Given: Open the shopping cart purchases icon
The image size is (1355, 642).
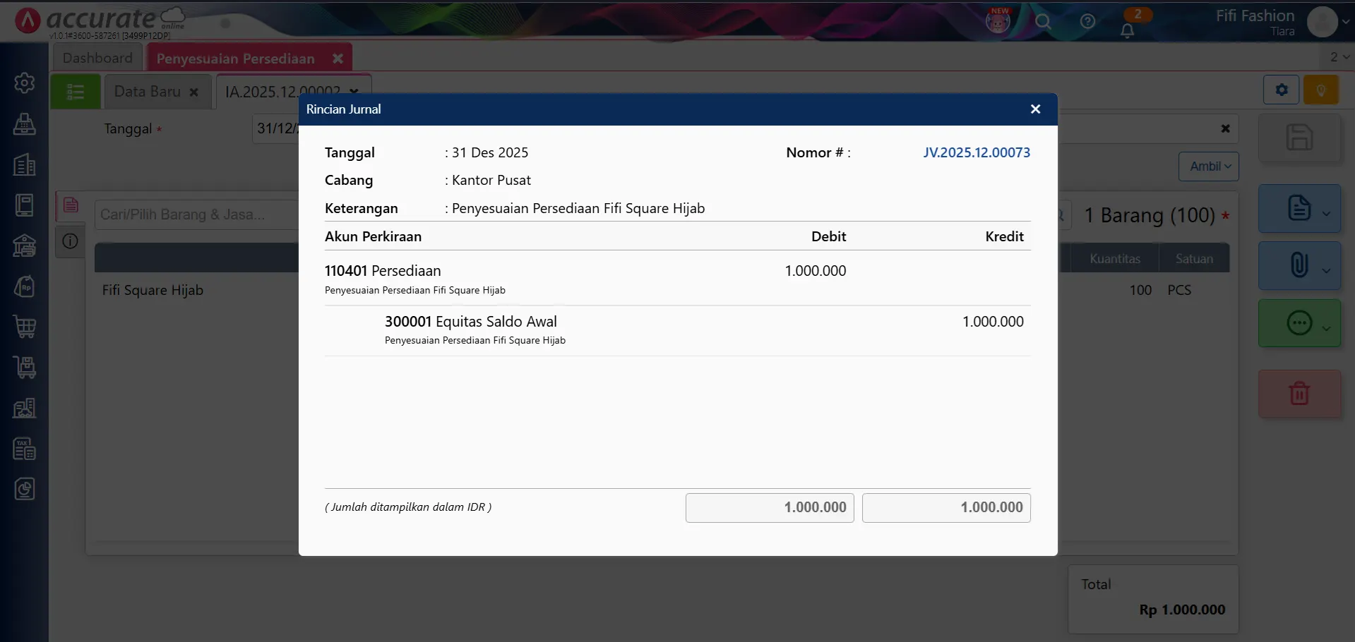Looking at the screenshot, I should 25,326.
